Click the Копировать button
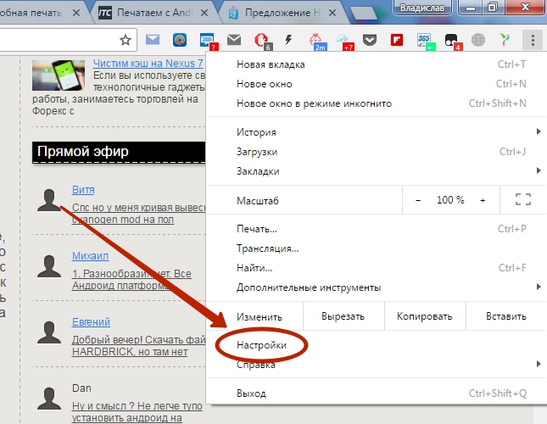The width and height of the screenshot is (547, 424). tap(425, 316)
